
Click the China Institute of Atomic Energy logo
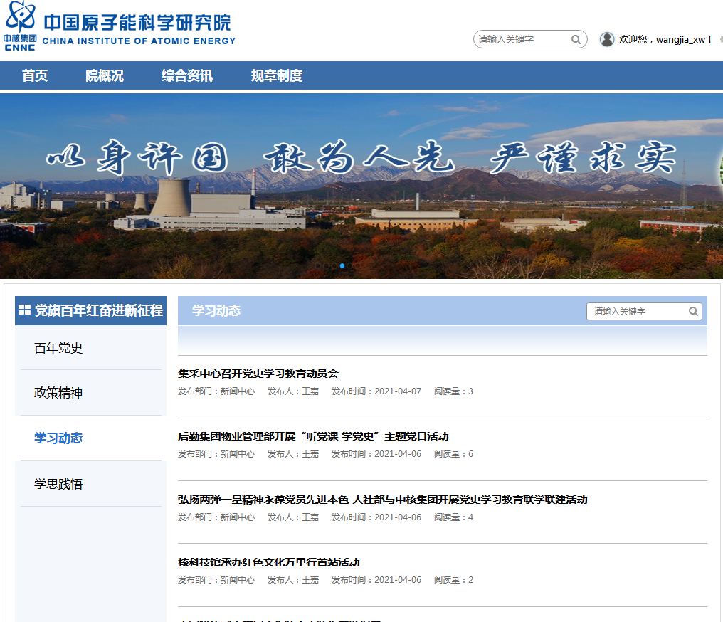[120, 28]
